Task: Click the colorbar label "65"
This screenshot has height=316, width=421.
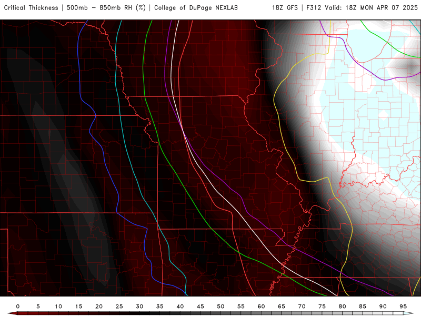Action: pyautogui.click(x=282, y=307)
